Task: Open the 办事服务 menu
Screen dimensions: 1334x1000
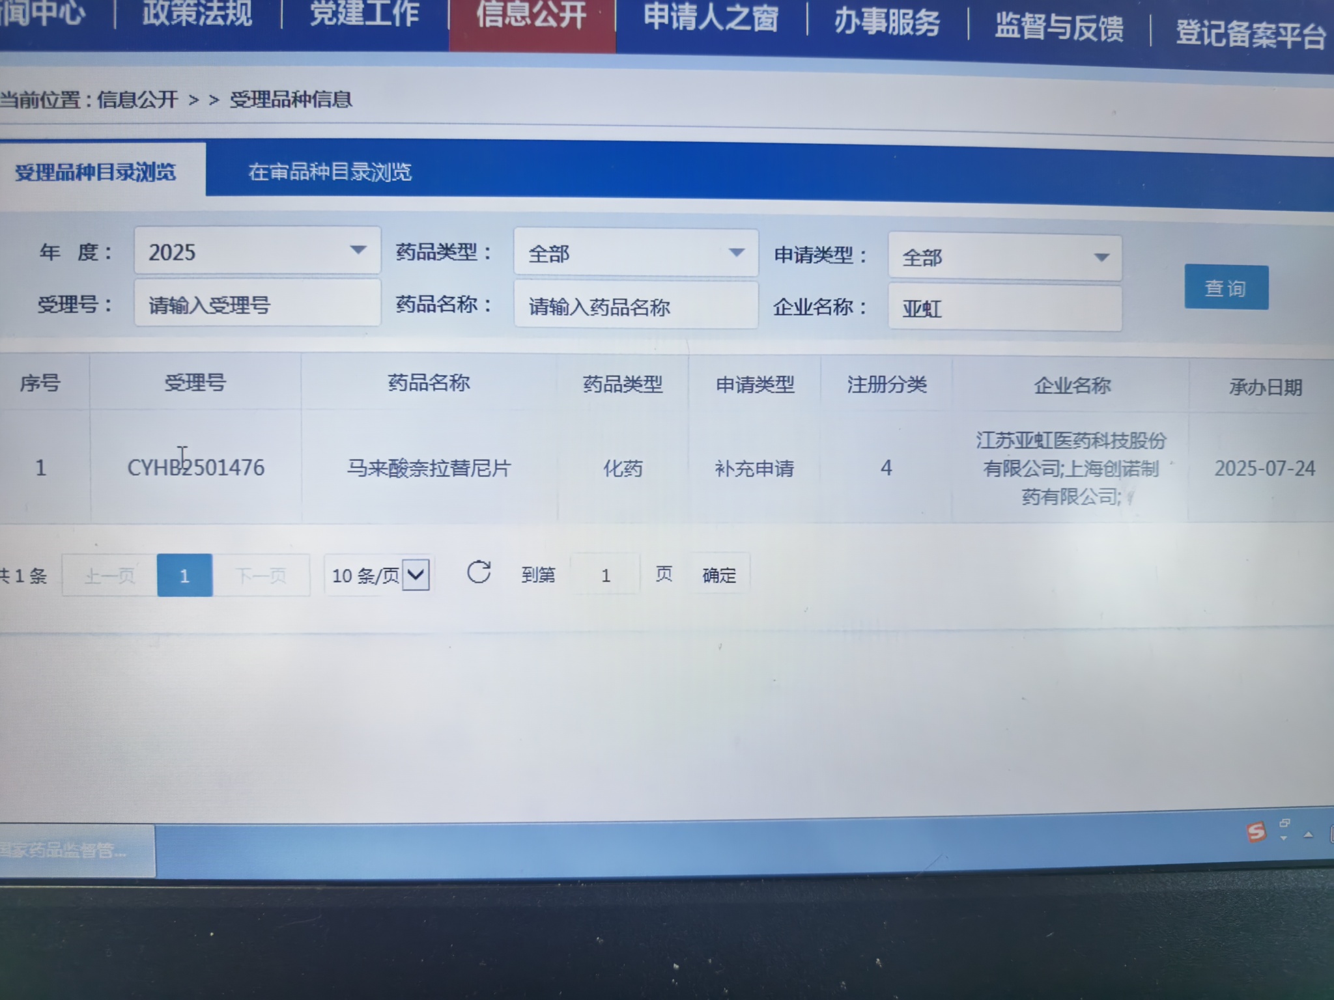Action: tap(887, 23)
